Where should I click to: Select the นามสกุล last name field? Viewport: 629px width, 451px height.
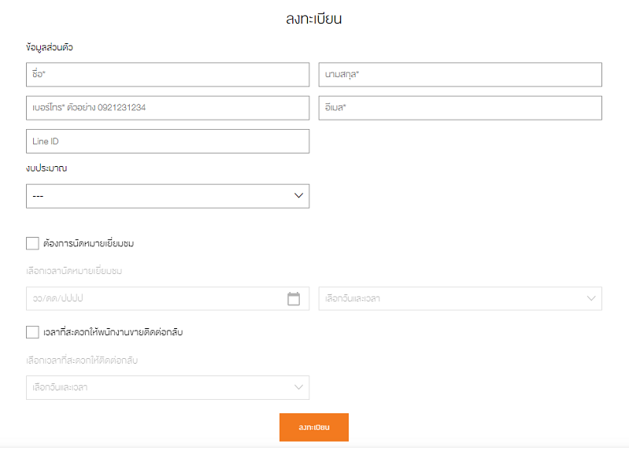[x=460, y=75]
